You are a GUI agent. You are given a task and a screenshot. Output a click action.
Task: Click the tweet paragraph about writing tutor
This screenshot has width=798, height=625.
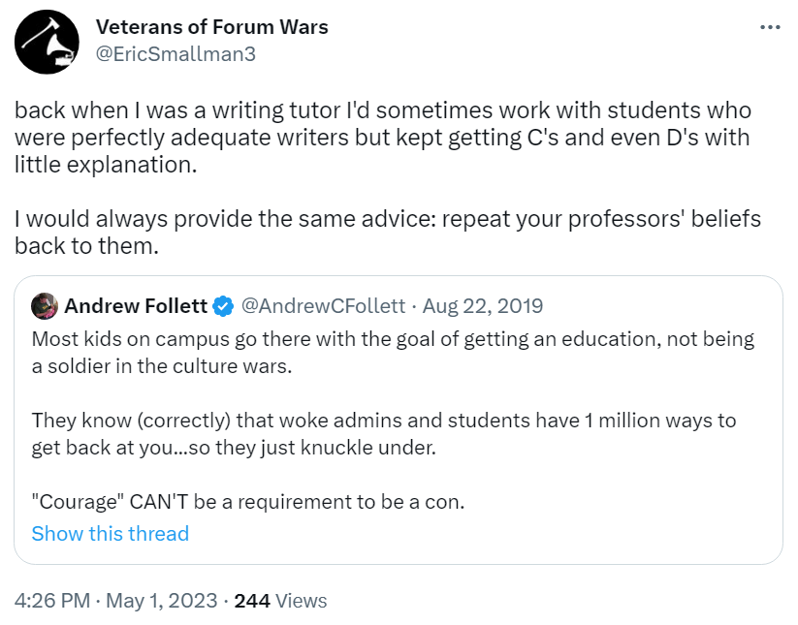pos(382,138)
